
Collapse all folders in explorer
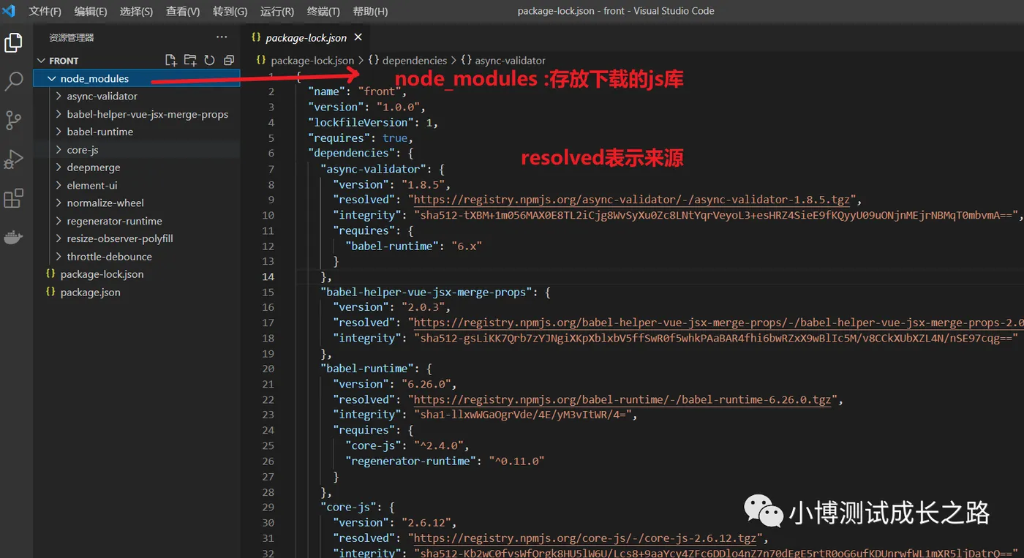click(x=229, y=60)
